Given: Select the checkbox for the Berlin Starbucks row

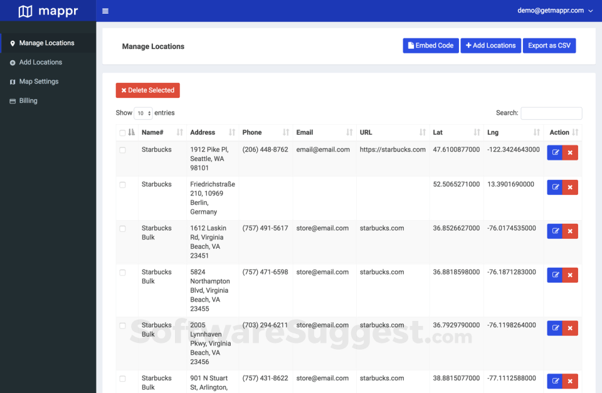Looking at the screenshot, I should [x=122, y=185].
